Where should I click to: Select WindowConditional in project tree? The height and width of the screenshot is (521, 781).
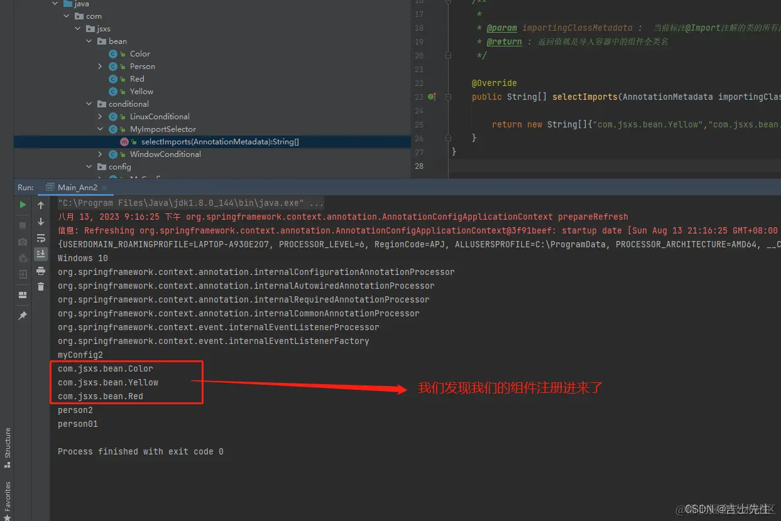[x=165, y=154]
